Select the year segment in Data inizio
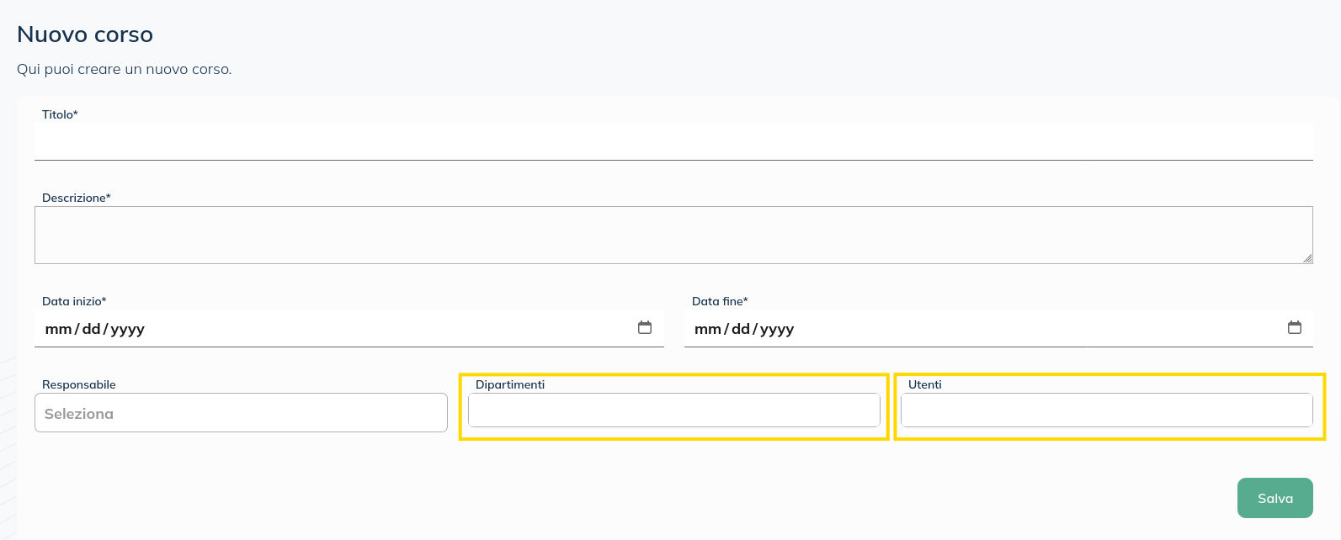This screenshot has height=540, width=1341. click(x=127, y=329)
